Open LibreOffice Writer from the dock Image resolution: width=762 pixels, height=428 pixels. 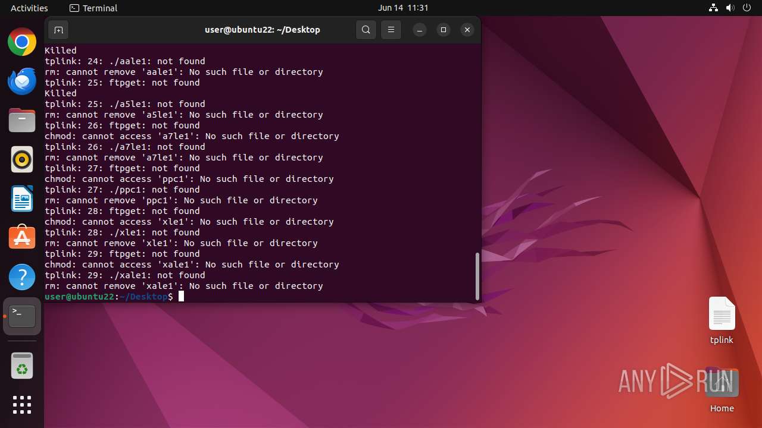coord(22,199)
